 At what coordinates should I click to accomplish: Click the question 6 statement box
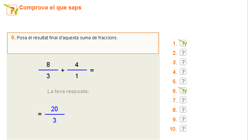83,43
